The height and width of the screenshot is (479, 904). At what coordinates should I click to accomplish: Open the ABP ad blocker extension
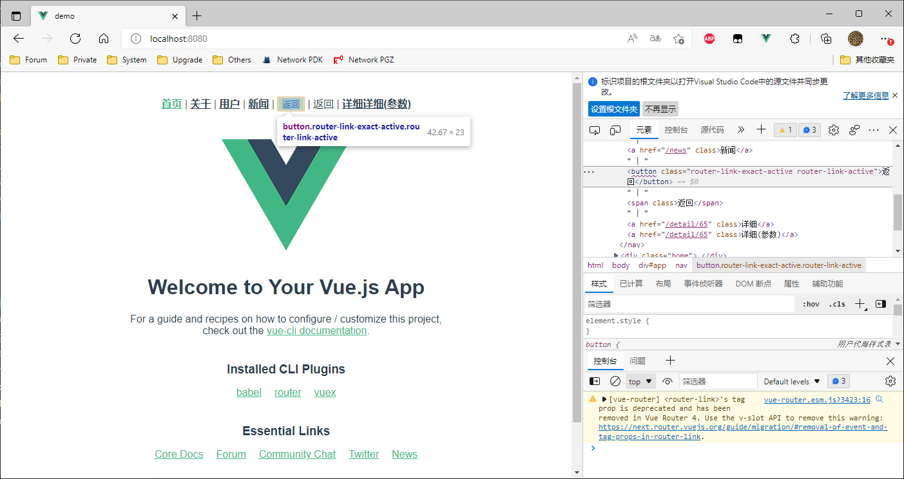709,39
